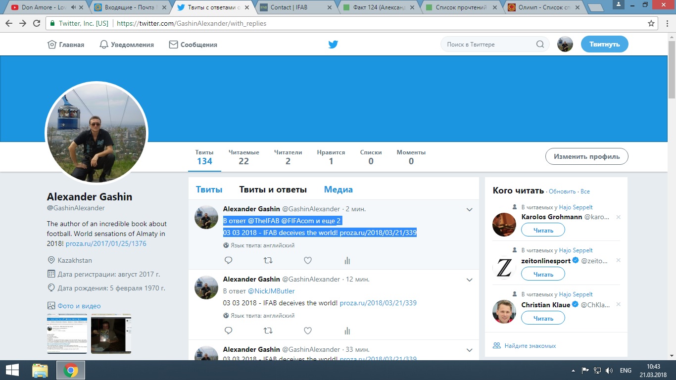The height and width of the screenshot is (380, 676).
Task: Follow Karolos Grohmann with Читать
Action: pos(543,230)
